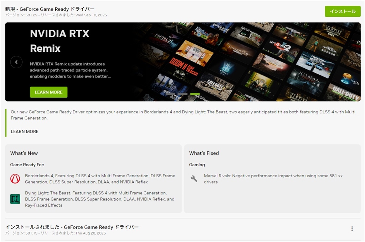Click the Borderlands 4 vault icon
365x242 pixels.
pyautogui.click(x=15, y=179)
